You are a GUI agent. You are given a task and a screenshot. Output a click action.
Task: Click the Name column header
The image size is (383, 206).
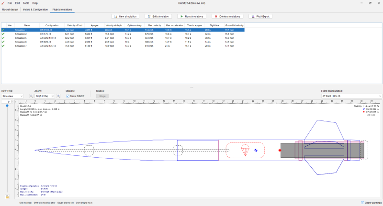(27, 25)
